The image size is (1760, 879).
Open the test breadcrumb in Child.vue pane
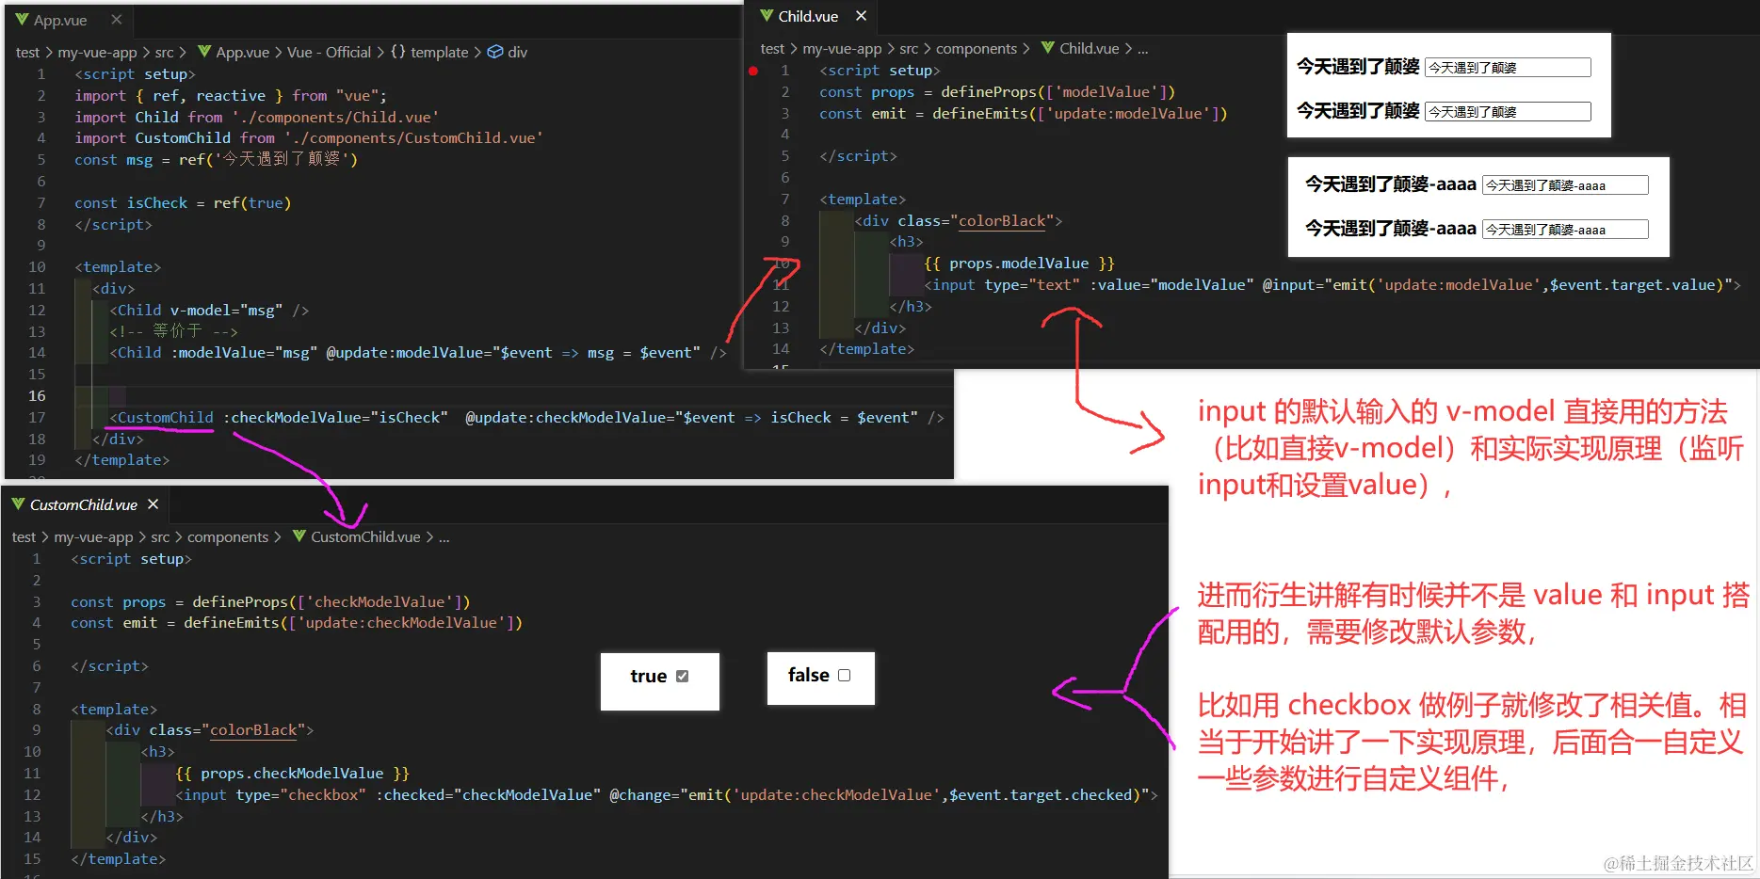[x=772, y=48]
